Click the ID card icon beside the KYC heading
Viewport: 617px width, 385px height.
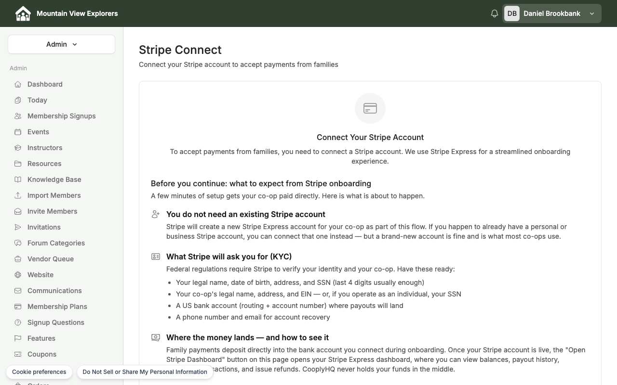coord(156,257)
